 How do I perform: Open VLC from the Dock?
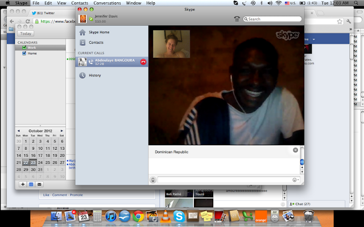pyautogui.click(x=166, y=216)
